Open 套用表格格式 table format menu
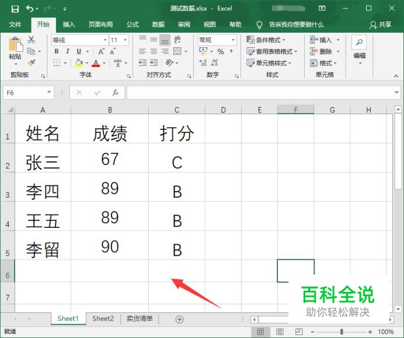The width and height of the screenshot is (404, 338). (x=271, y=51)
